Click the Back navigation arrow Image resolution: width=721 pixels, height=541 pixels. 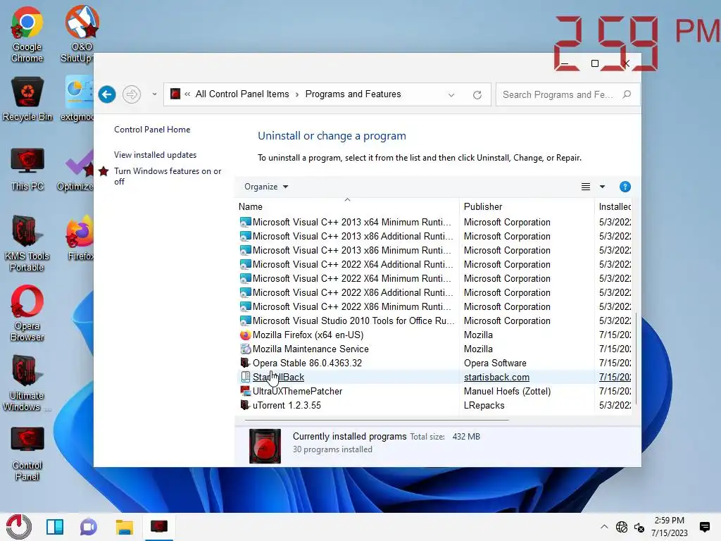pyautogui.click(x=107, y=95)
